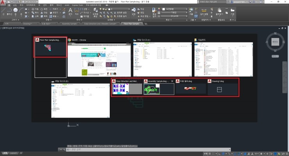
Task: Select the Arc (호) tool
Action: [x=21, y=11]
